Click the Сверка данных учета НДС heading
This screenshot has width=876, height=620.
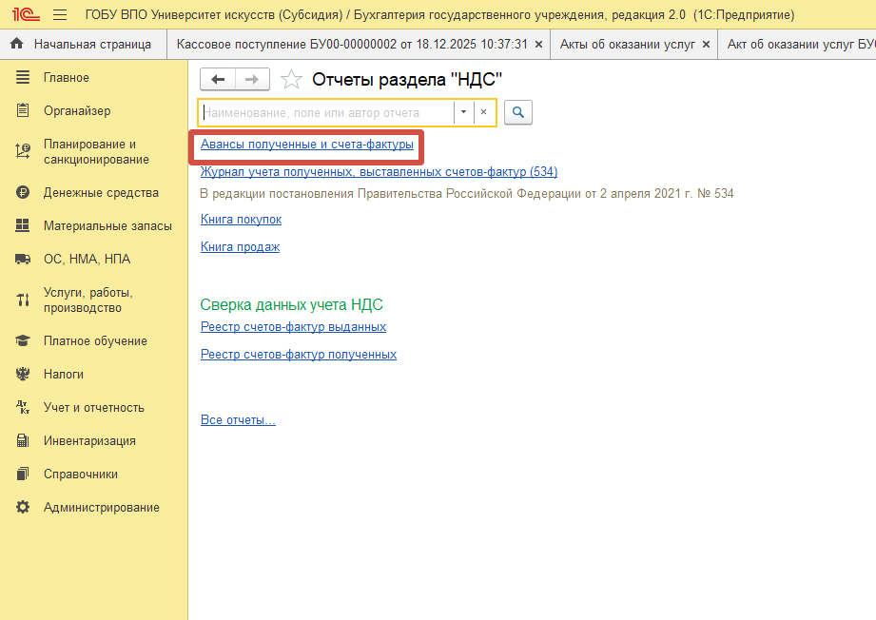292,304
